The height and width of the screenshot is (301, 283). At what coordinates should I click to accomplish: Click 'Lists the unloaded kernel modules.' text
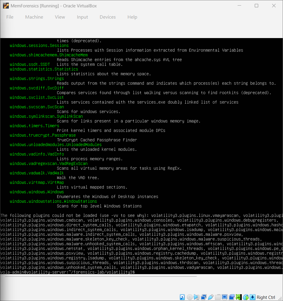click(x=97, y=149)
